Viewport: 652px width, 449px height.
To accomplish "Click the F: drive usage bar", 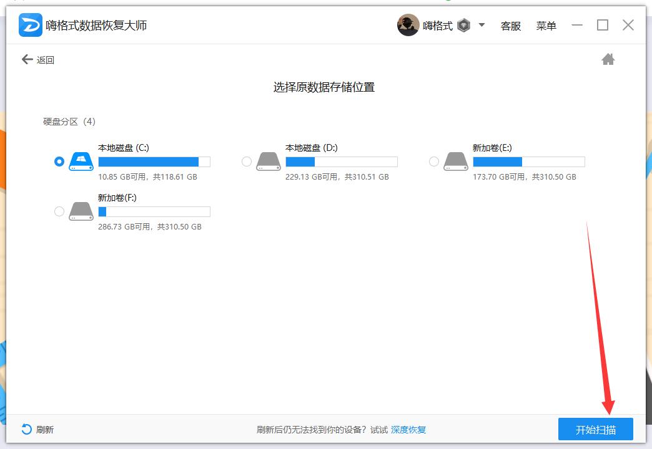I will (x=154, y=211).
